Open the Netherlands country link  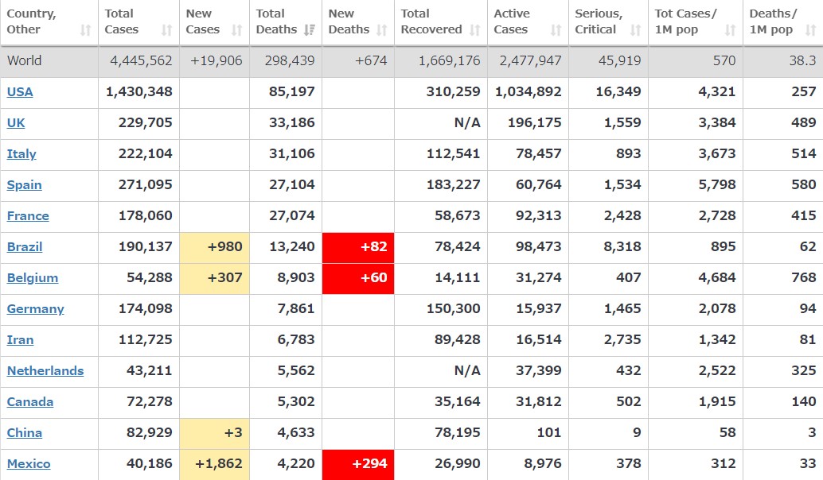click(x=45, y=370)
